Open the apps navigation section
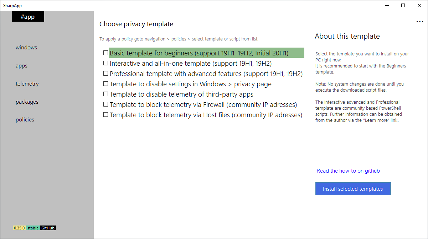The height and width of the screenshot is (239, 428). click(21, 66)
